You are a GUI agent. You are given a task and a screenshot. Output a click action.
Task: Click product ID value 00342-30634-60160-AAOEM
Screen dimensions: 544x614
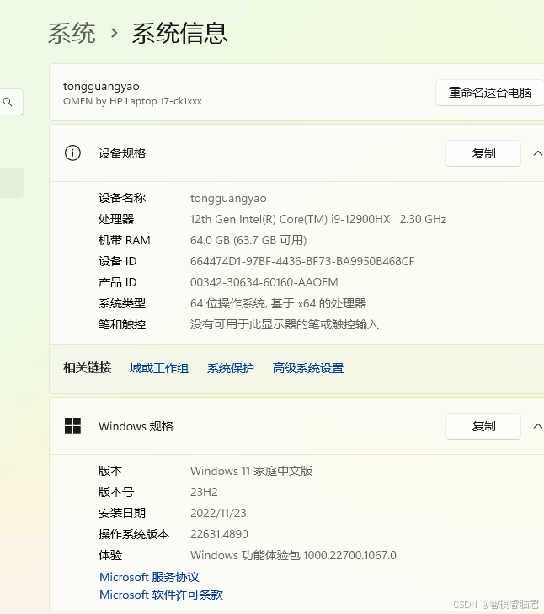tap(264, 282)
